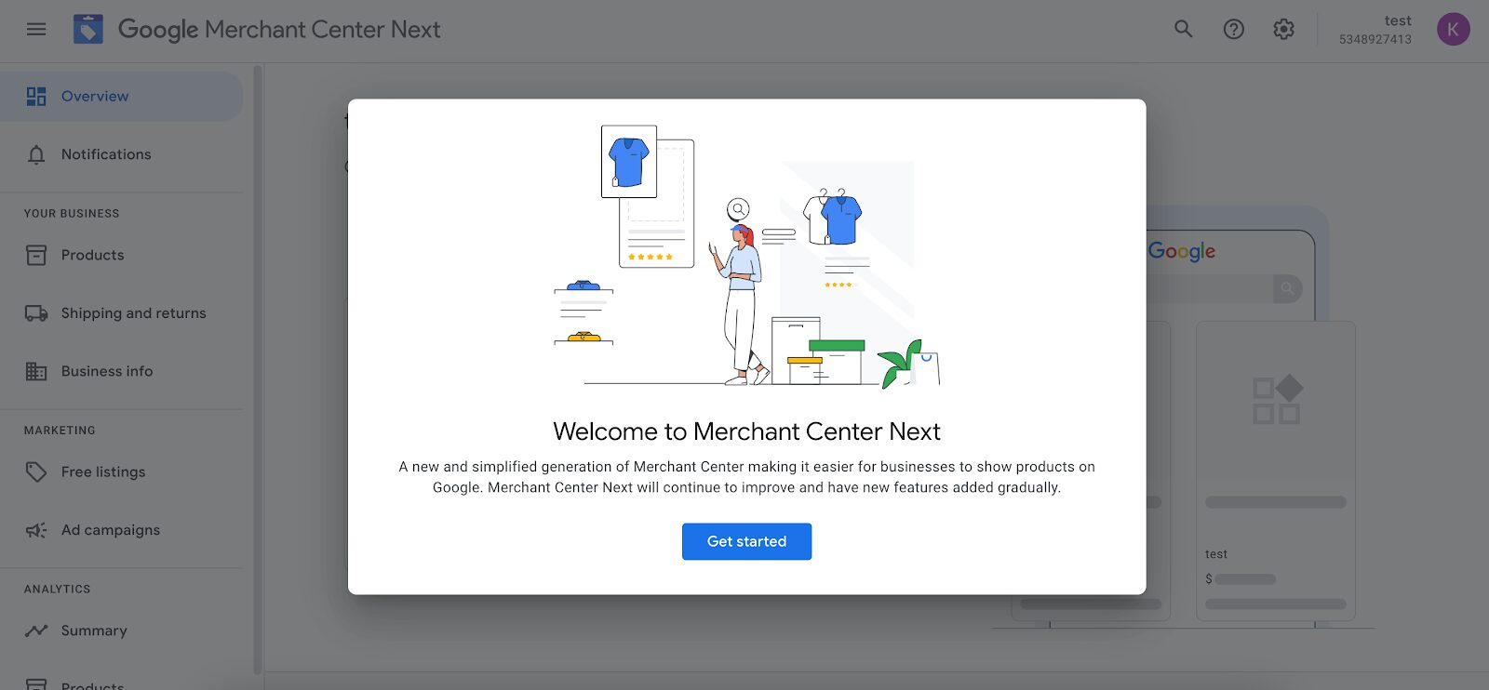1489x690 pixels.
Task: Click the Shipping and returns truck icon
Action: pos(36,313)
